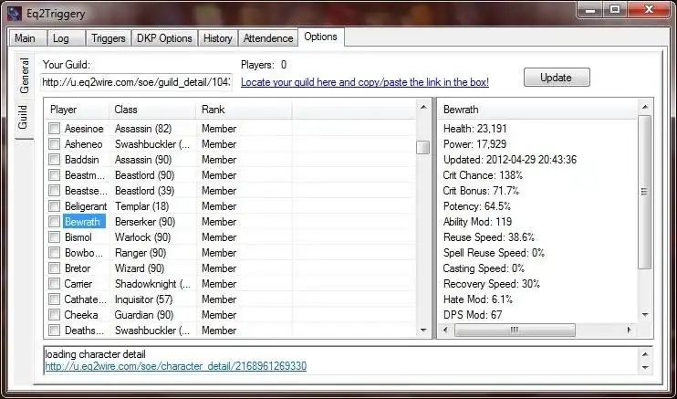
Task: Maximize the Eq2Triggery window
Action: (x=616, y=9)
